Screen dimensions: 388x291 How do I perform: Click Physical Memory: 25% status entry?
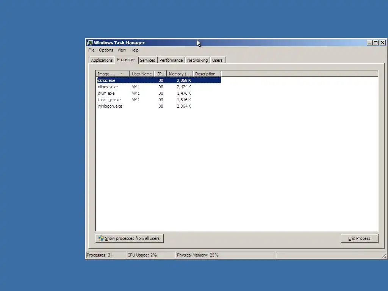(225, 255)
